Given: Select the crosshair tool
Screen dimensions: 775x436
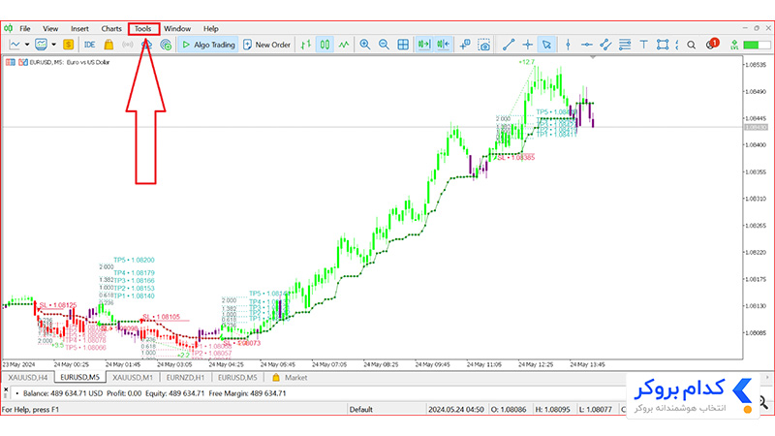Looking at the screenshot, I should pyautogui.click(x=527, y=45).
